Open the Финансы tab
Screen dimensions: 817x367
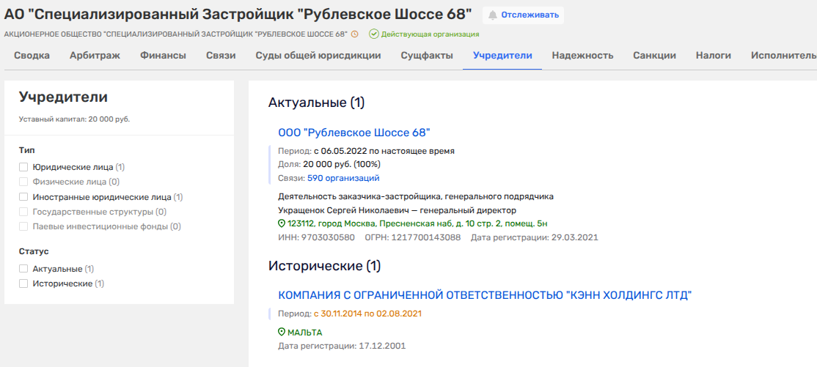coord(163,55)
